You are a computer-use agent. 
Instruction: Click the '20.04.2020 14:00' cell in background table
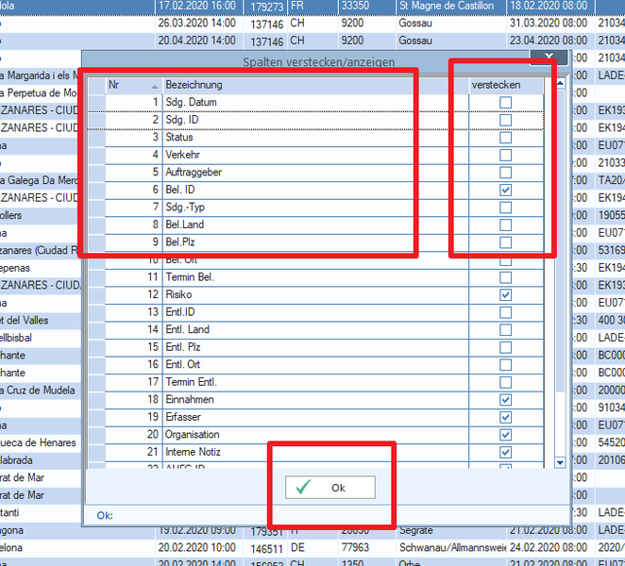(197, 41)
